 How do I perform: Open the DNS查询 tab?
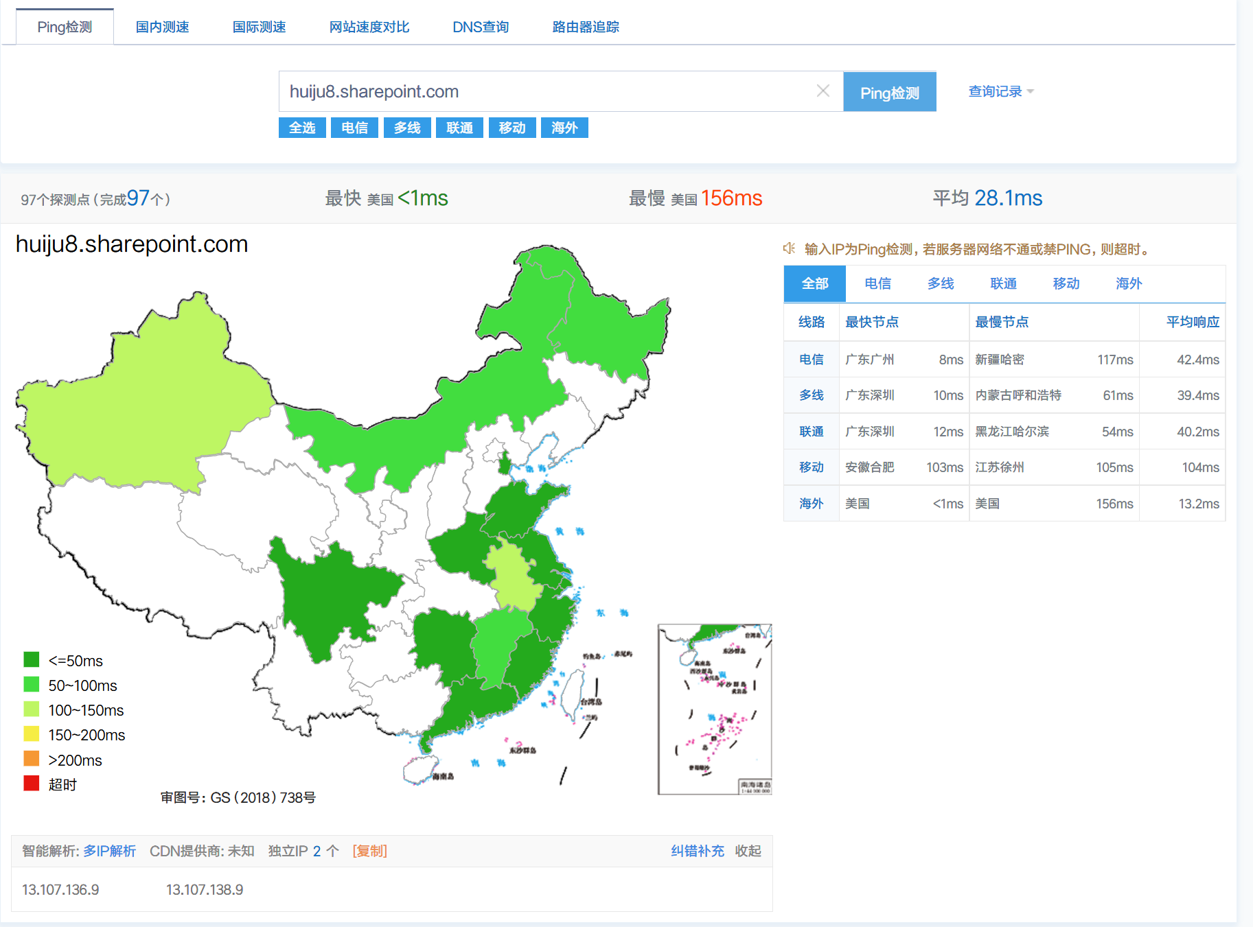[481, 27]
